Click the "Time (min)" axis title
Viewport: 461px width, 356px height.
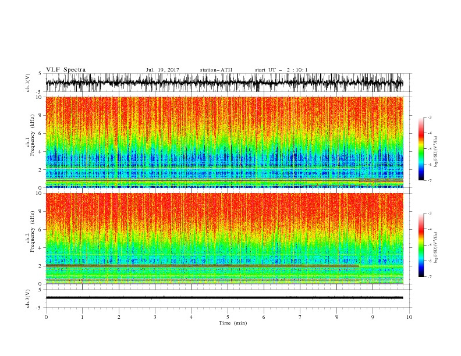[x=233, y=323]
